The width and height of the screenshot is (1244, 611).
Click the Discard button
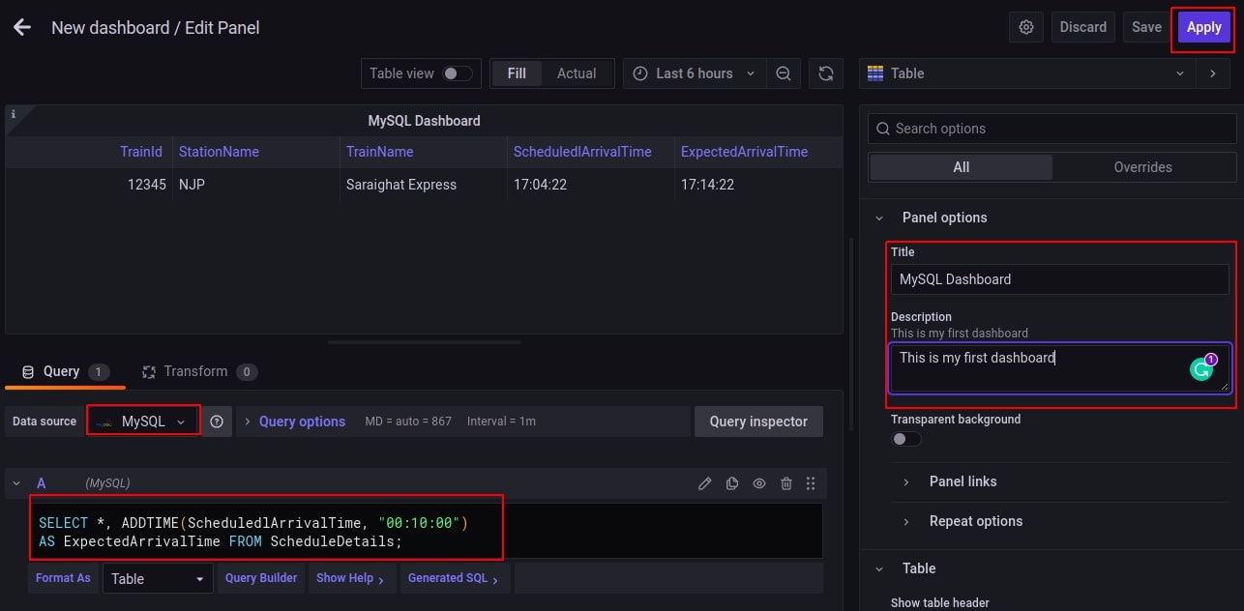tap(1082, 27)
